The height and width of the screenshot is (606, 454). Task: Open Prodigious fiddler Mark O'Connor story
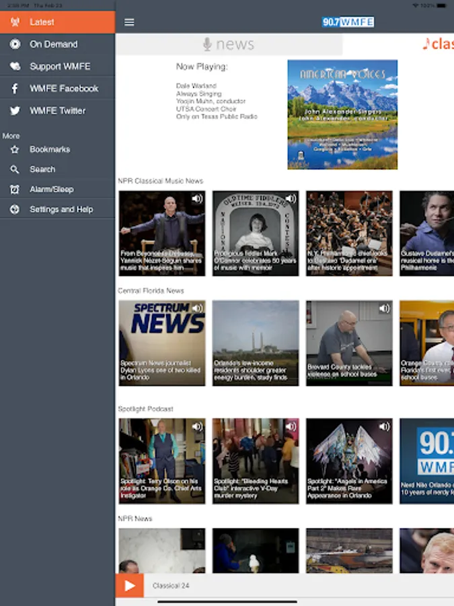click(256, 234)
